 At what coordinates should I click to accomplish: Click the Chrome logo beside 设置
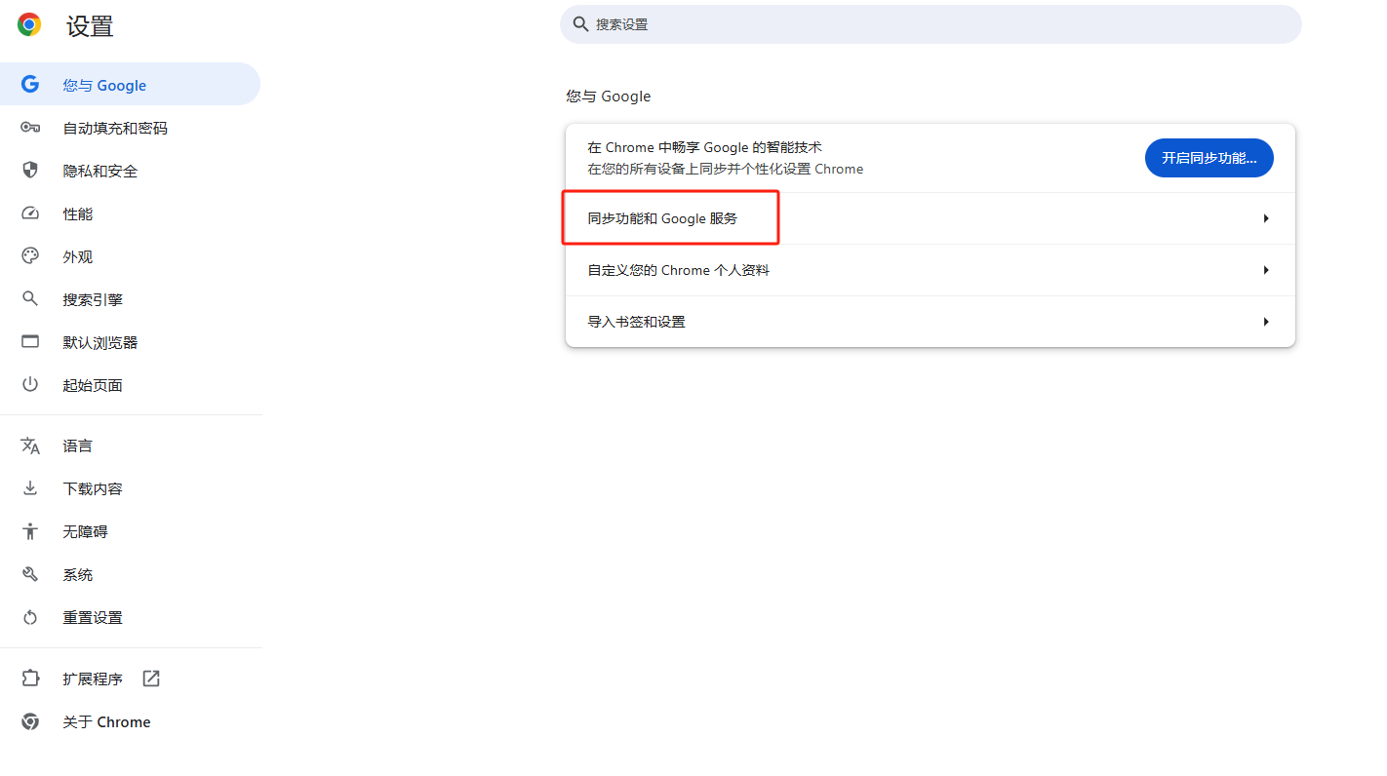29,25
